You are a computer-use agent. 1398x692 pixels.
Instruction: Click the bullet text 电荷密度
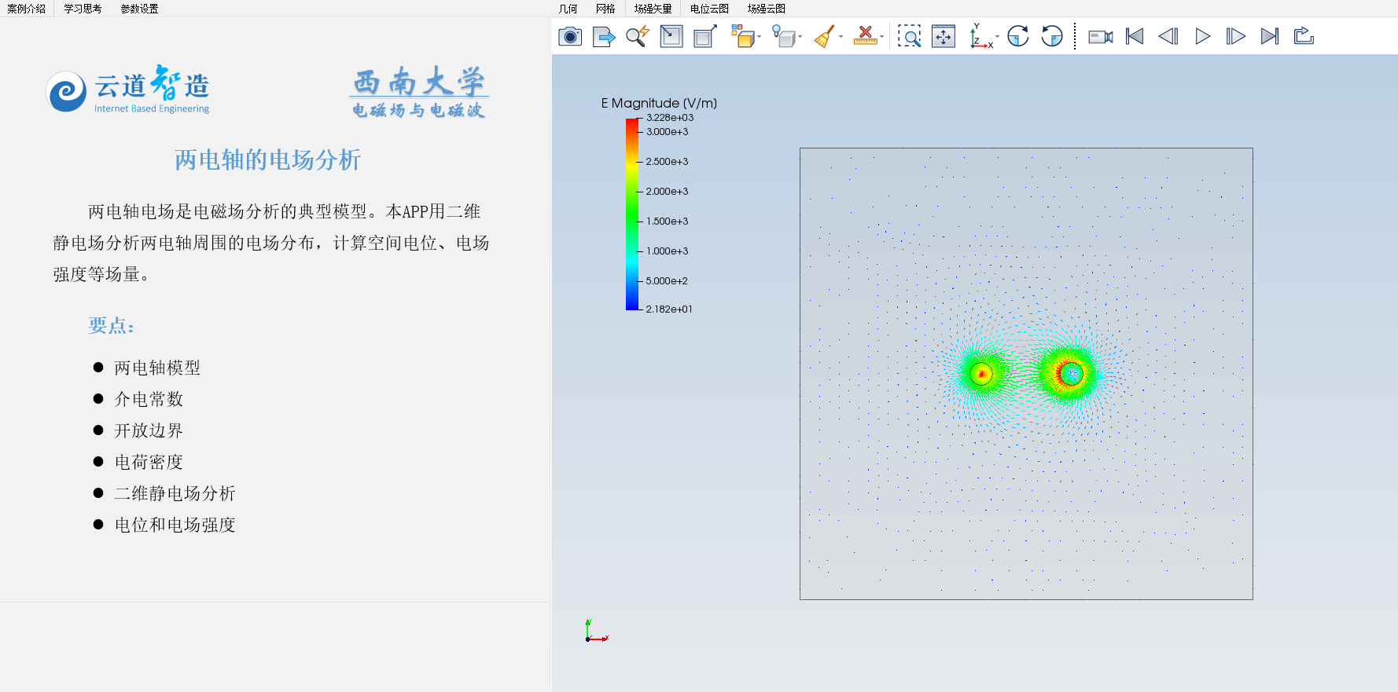coord(149,462)
